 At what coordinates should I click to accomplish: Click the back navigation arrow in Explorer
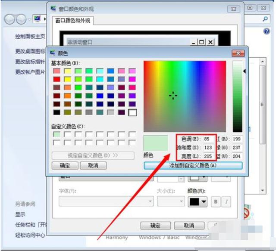pyautogui.click(x=10, y=19)
